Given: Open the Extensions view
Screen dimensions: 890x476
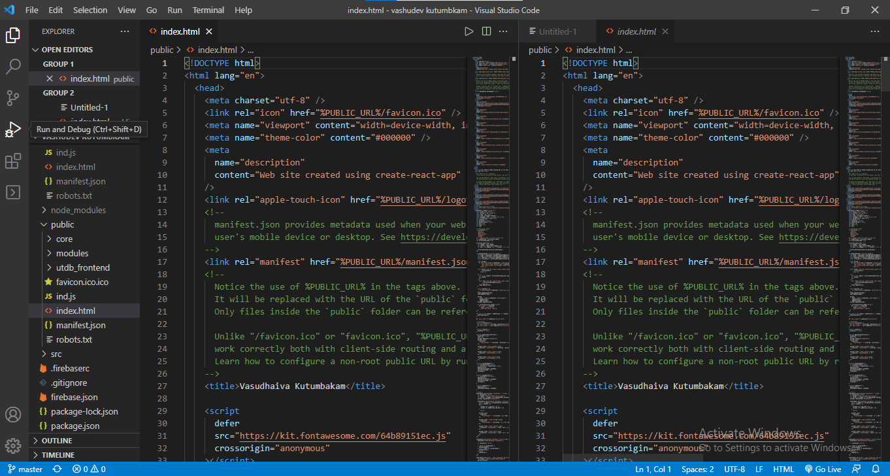Looking at the screenshot, I should point(13,161).
